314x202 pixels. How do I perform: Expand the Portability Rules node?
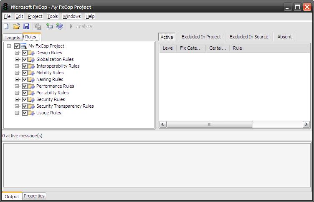click(17, 93)
